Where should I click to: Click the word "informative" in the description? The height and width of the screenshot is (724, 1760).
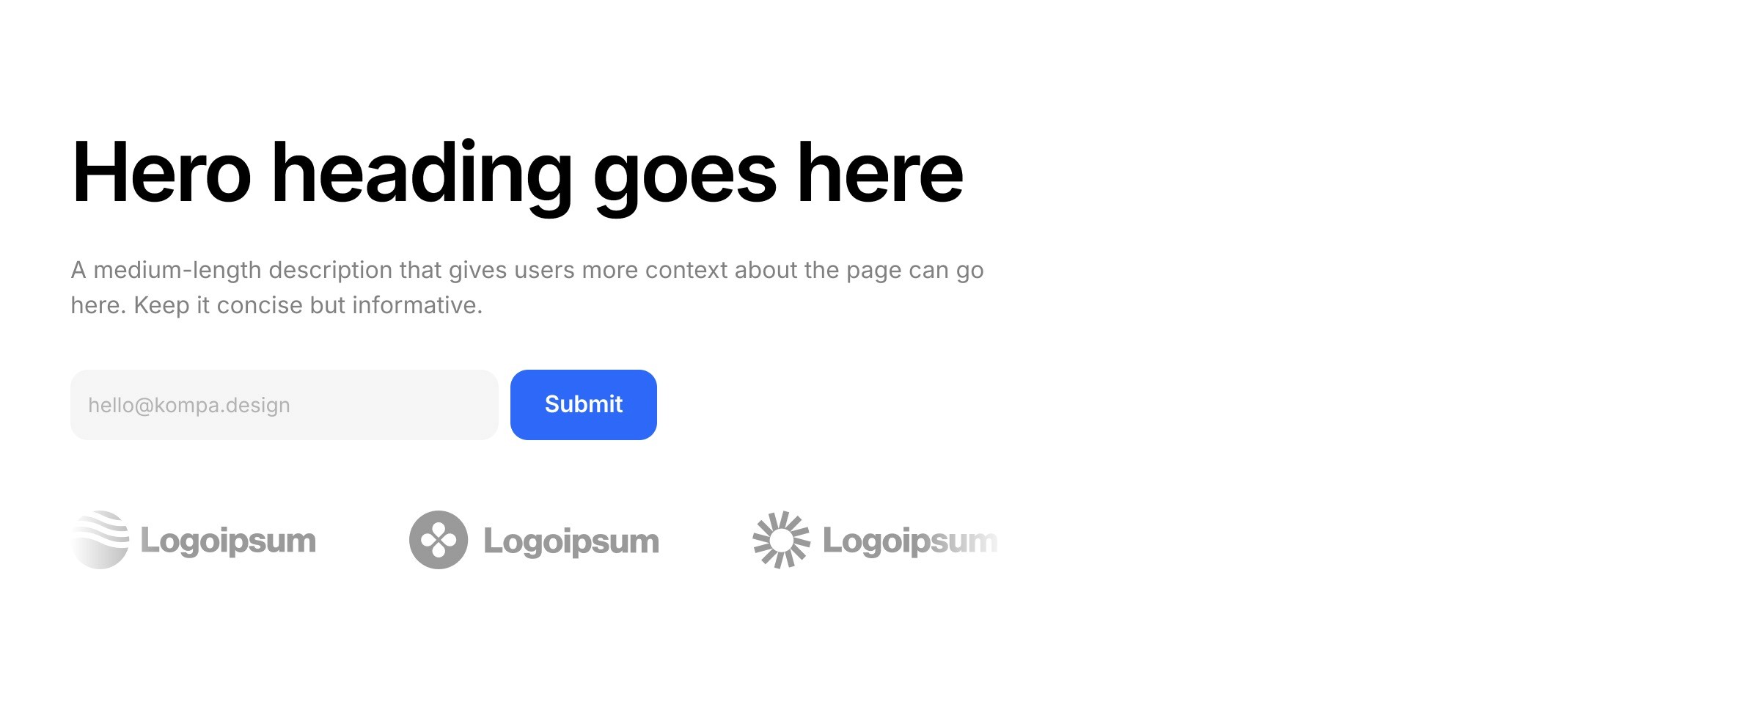point(414,305)
